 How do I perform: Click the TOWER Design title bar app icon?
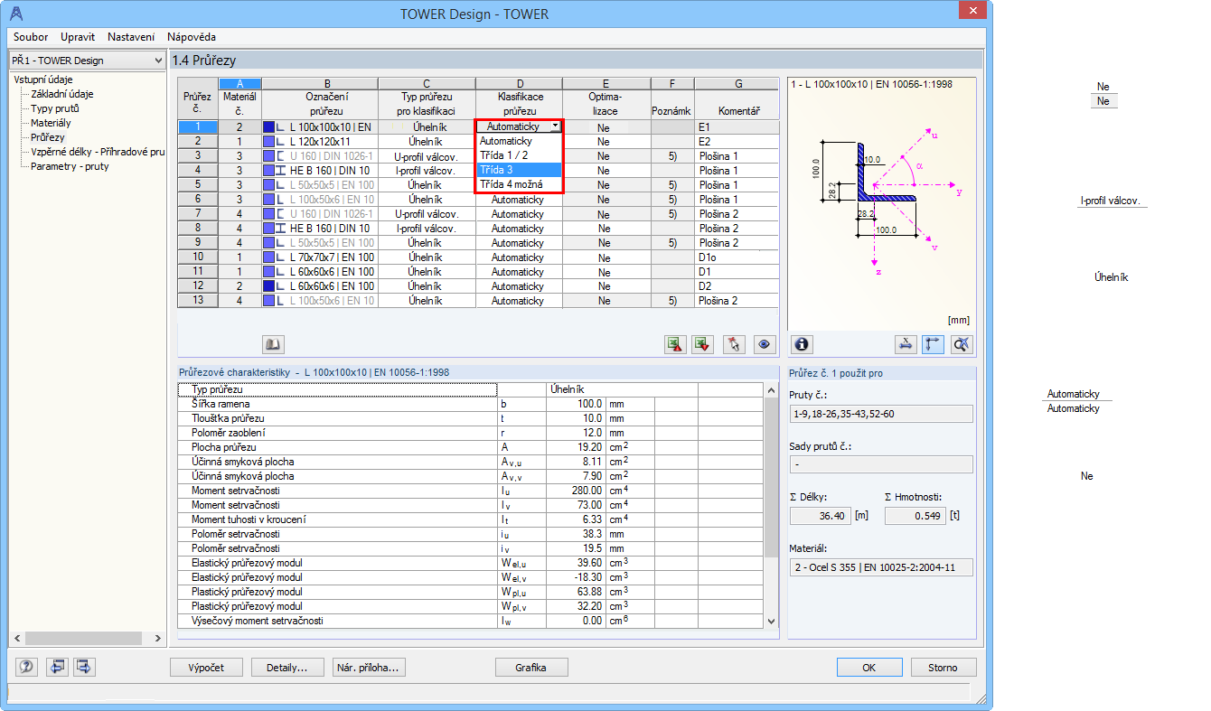pyautogui.click(x=18, y=14)
